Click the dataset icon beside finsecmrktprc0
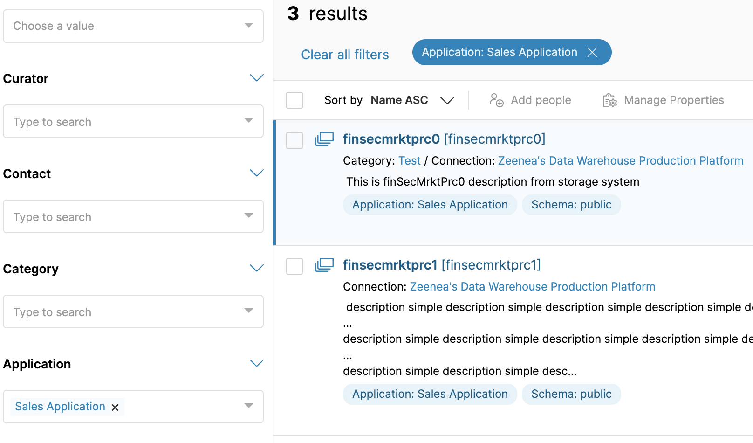The width and height of the screenshot is (753, 443). (324, 139)
